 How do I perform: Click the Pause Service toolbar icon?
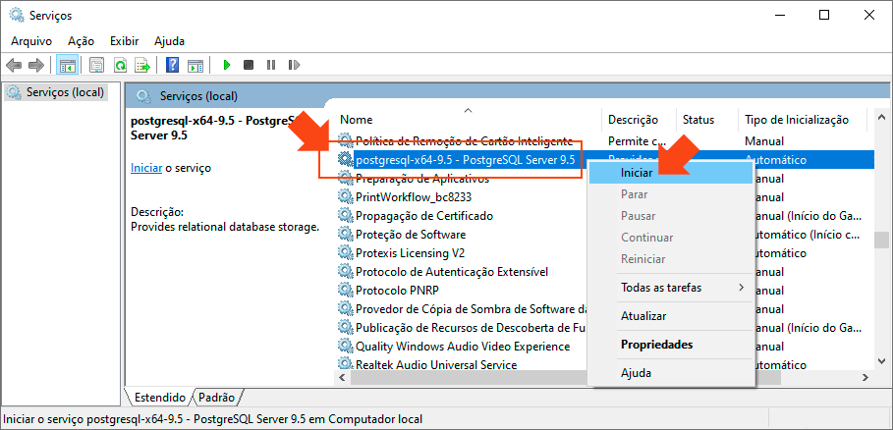[271, 66]
